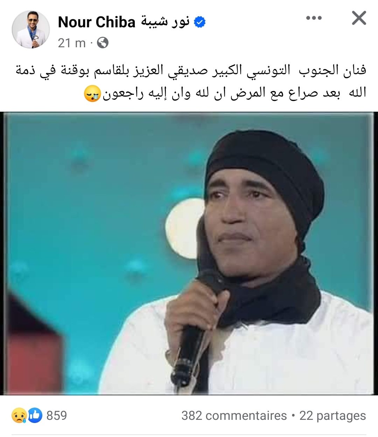The image size is (378, 437).
Task: View the 859 reactions list
Action: [56, 415]
